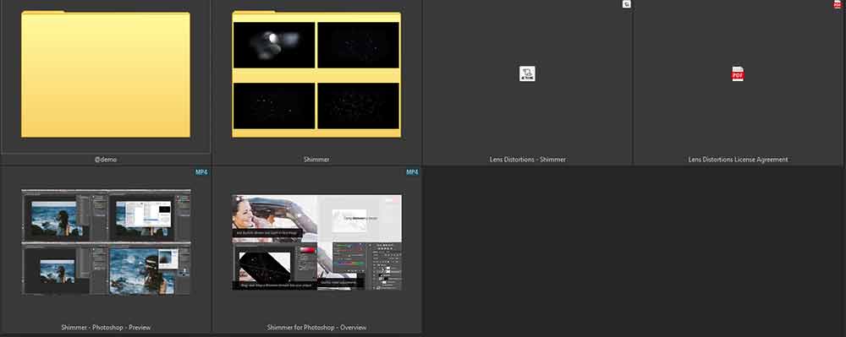This screenshot has width=846, height=337.
Task: Click the MP4 badge on Shimmer for Photoshop - Overview
Action: coord(412,172)
